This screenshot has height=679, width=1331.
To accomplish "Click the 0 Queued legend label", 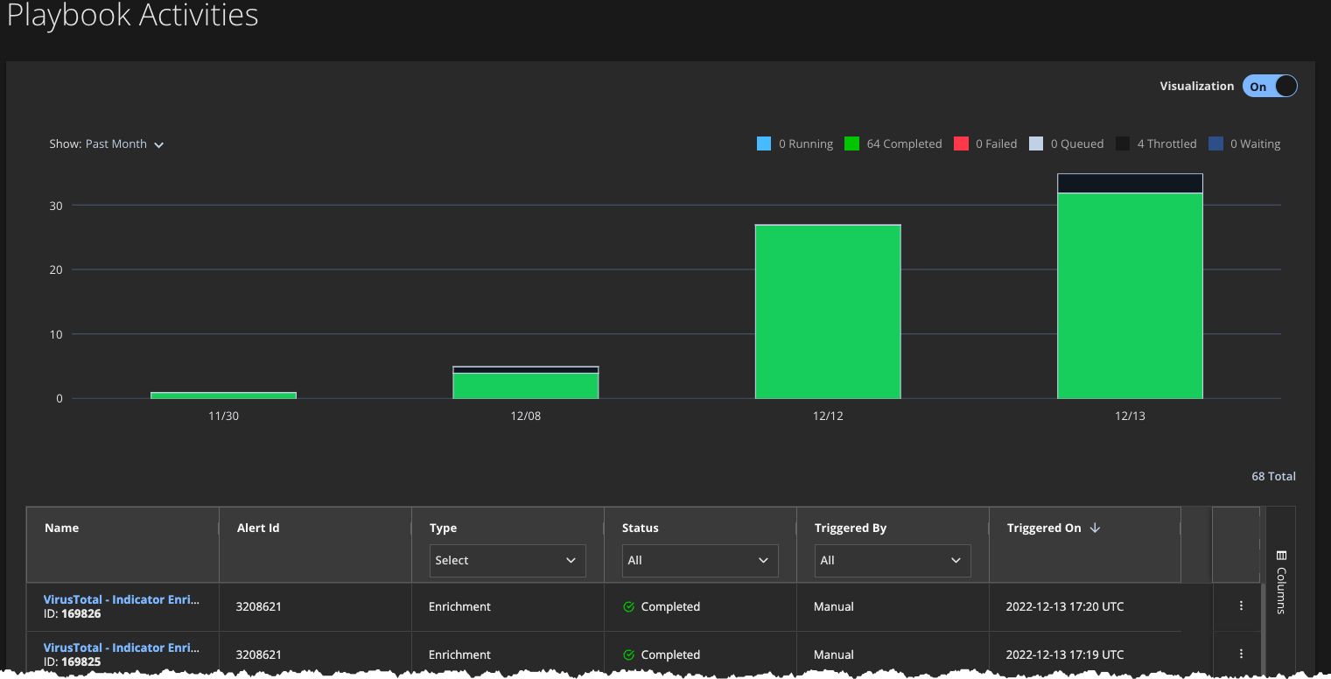I will coord(1076,144).
